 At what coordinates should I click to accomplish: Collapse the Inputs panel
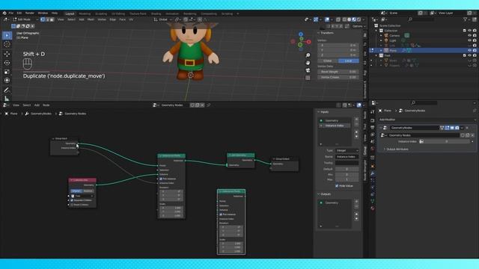tap(319, 112)
